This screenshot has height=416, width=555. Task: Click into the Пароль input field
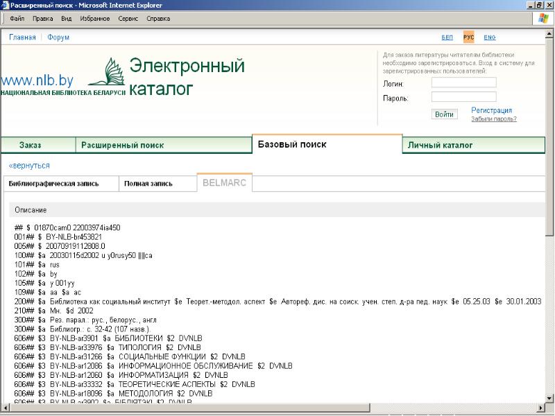tap(463, 97)
